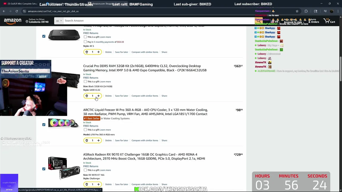Check 'Pay in 3 monthly payments' option
342x192 pixels.
[x=85, y=42]
